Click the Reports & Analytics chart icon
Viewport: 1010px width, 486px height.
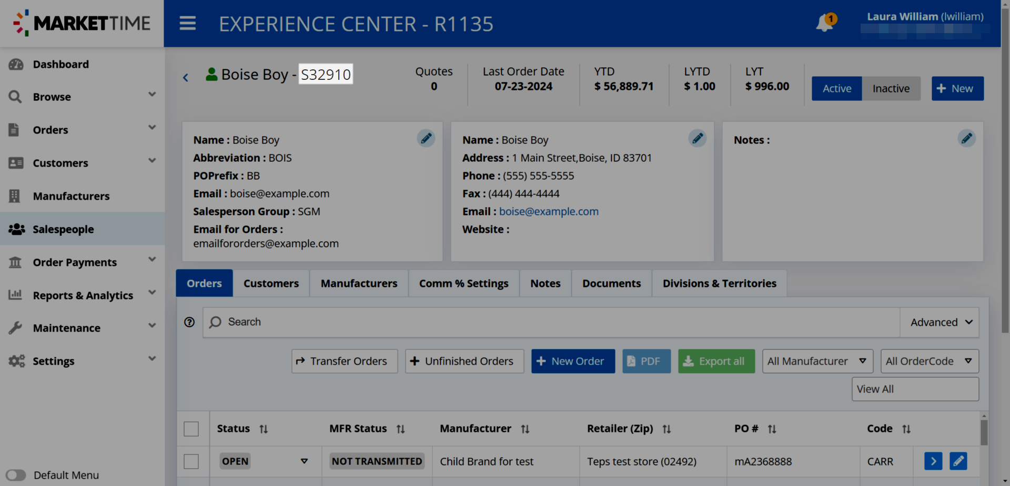(x=15, y=295)
